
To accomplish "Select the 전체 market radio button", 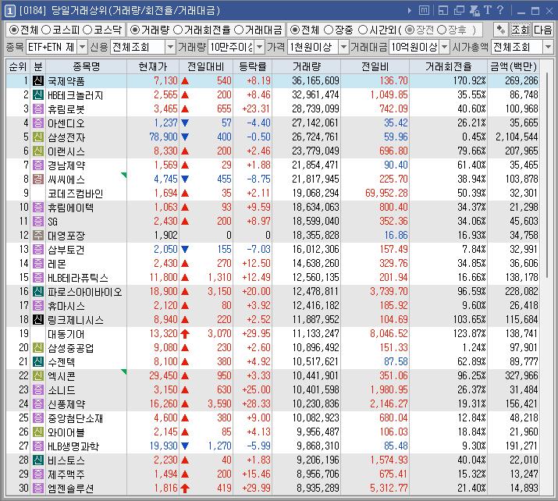I will click(x=14, y=30).
